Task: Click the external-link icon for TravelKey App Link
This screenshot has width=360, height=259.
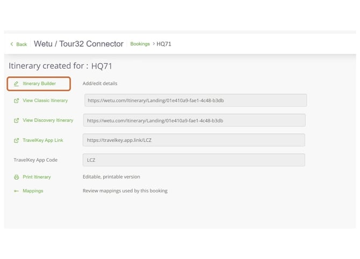Action: [x=16, y=141]
